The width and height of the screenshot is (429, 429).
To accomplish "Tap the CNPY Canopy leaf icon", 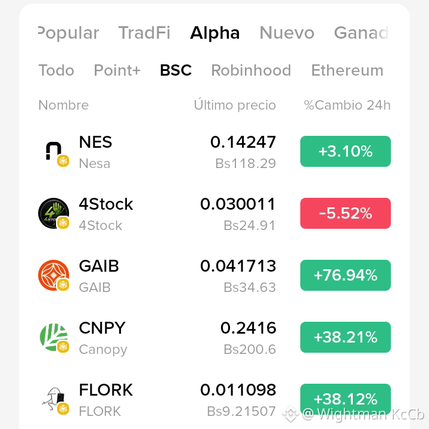I will click(x=54, y=337).
